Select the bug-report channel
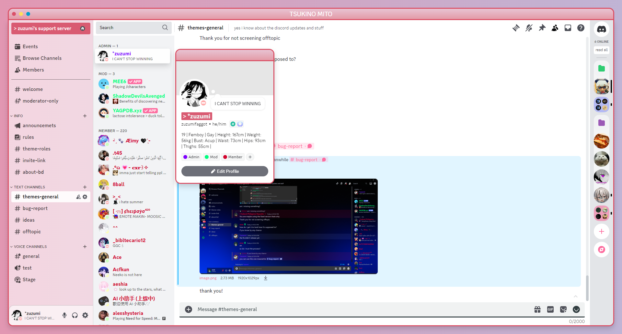 51,208
